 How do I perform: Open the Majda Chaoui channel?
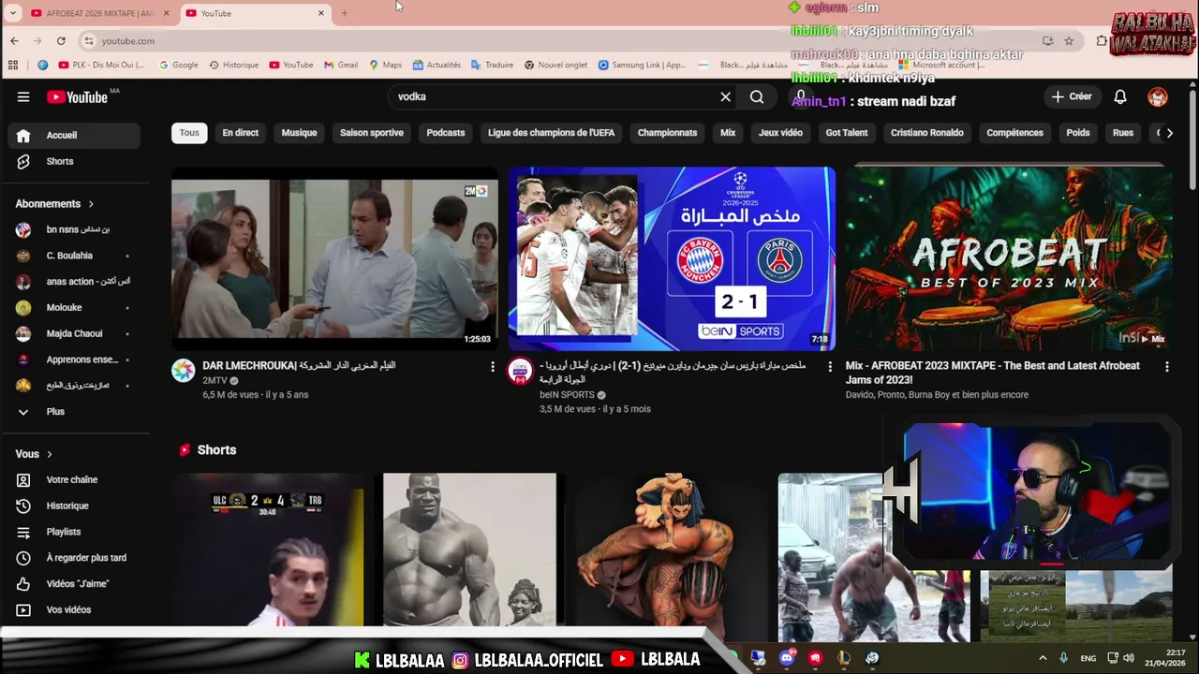click(74, 333)
